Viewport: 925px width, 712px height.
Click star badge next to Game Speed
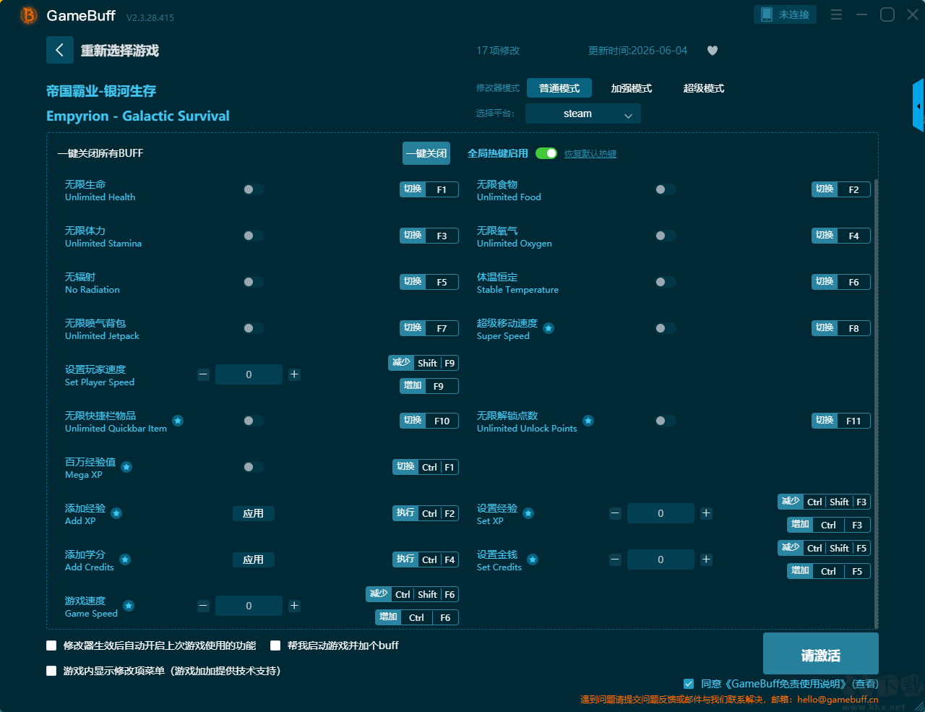(128, 606)
